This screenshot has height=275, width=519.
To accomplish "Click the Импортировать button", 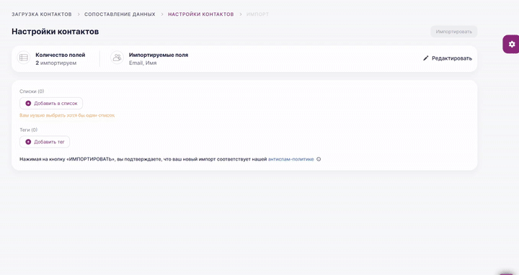I will click(x=454, y=32).
